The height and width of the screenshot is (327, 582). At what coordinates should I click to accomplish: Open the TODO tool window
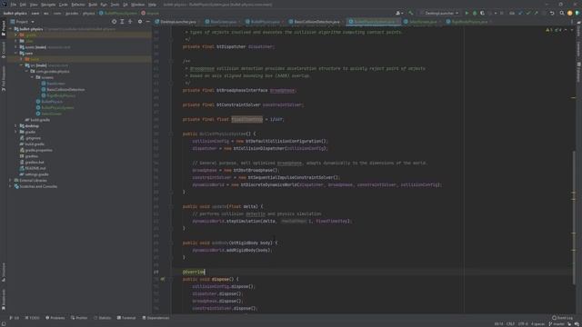(x=33, y=318)
